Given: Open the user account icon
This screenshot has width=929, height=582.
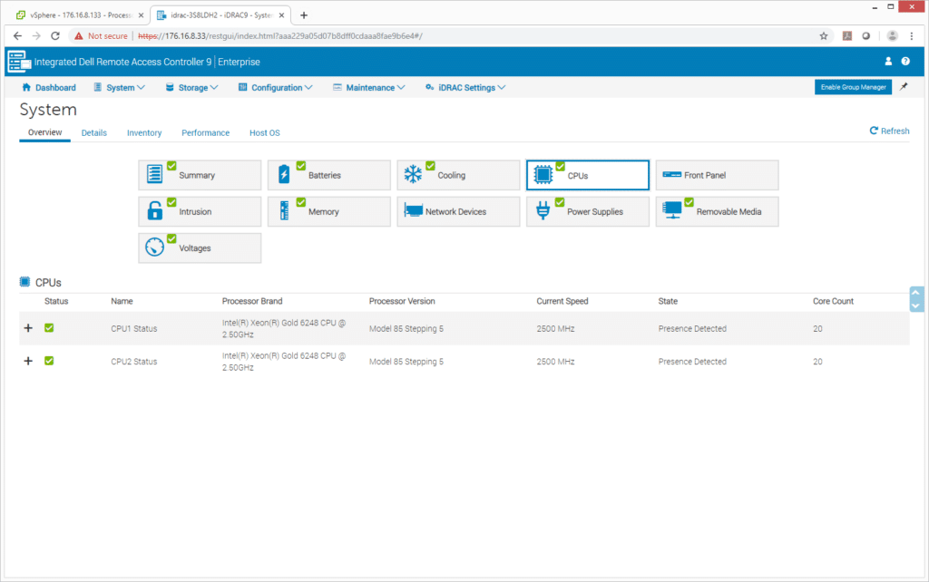Looking at the screenshot, I should [888, 61].
